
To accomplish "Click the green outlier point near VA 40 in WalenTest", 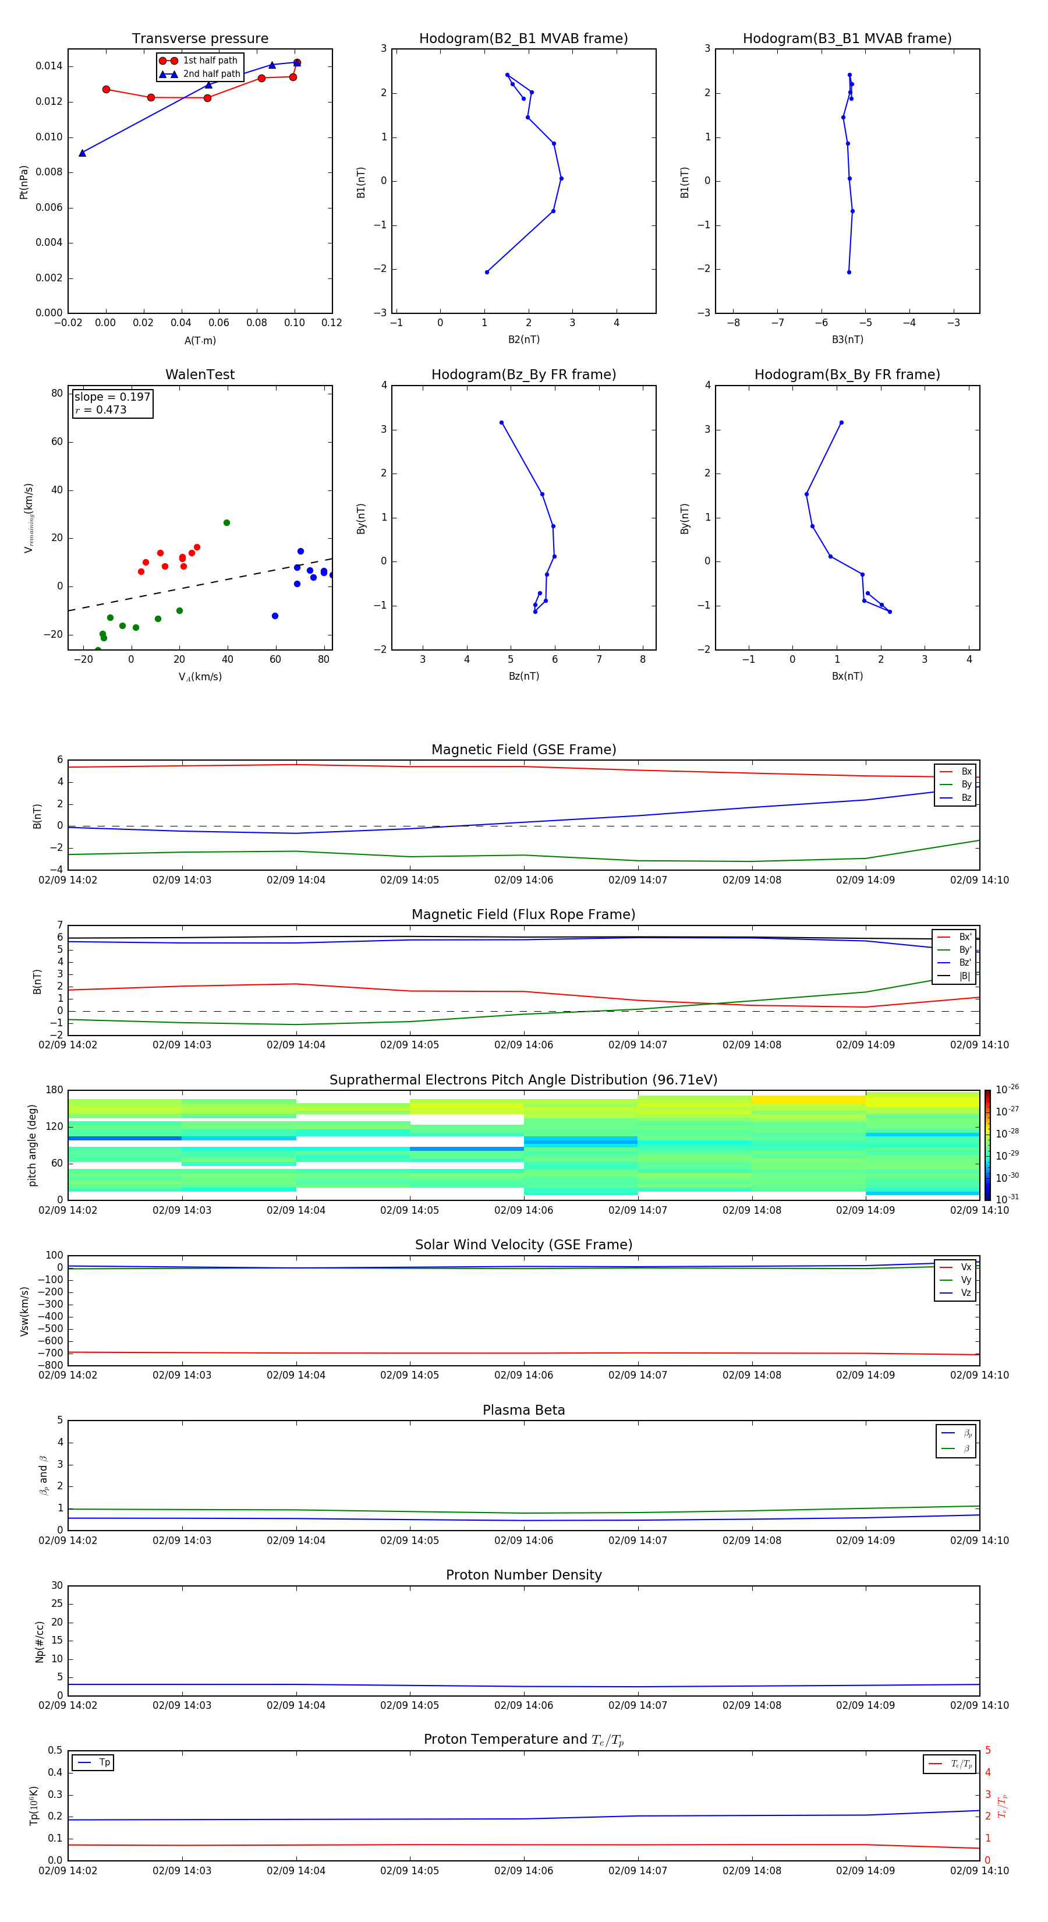I will (x=226, y=522).
